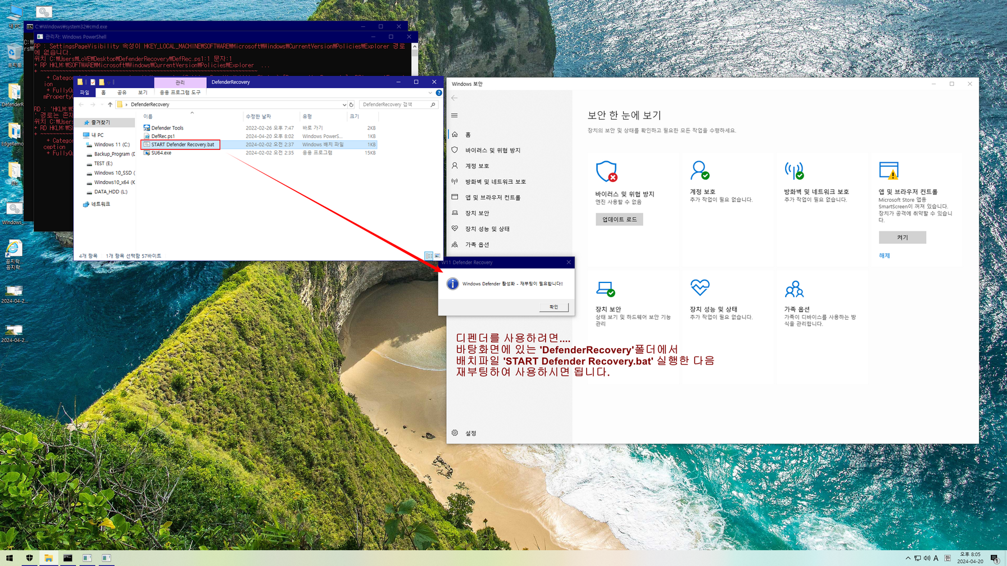The image size is (1007, 566).
Task: Open the device performance and health heart icon
Action: (700, 288)
